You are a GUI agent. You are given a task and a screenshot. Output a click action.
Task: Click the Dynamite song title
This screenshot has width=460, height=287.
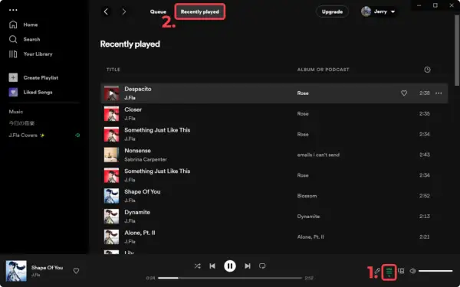click(137, 212)
